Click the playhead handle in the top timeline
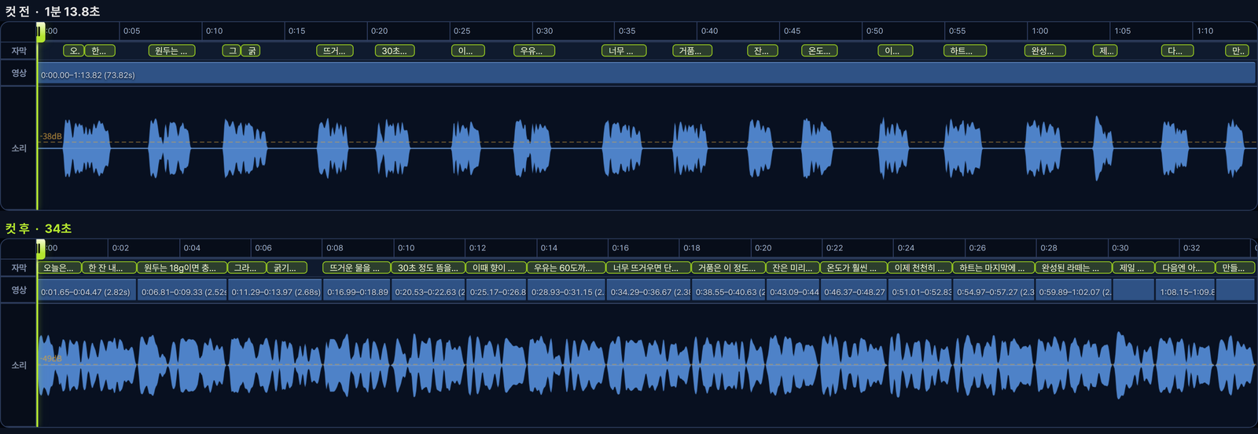Image resolution: width=1258 pixels, height=434 pixels. point(40,31)
